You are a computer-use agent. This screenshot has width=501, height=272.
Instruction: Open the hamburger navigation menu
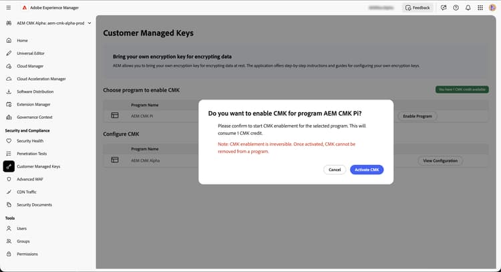pos(9,7)
